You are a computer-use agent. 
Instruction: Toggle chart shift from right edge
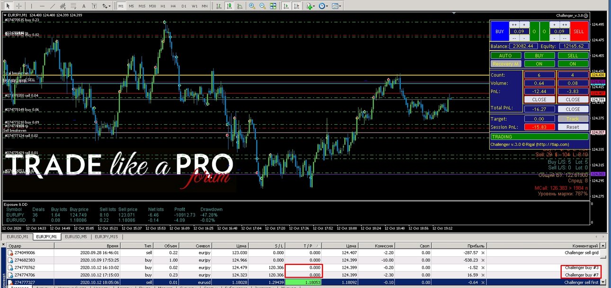click(x=297, y=6)
